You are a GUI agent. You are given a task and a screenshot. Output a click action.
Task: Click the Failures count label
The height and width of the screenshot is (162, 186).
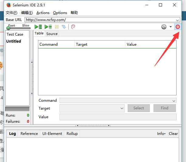(13, 121)
